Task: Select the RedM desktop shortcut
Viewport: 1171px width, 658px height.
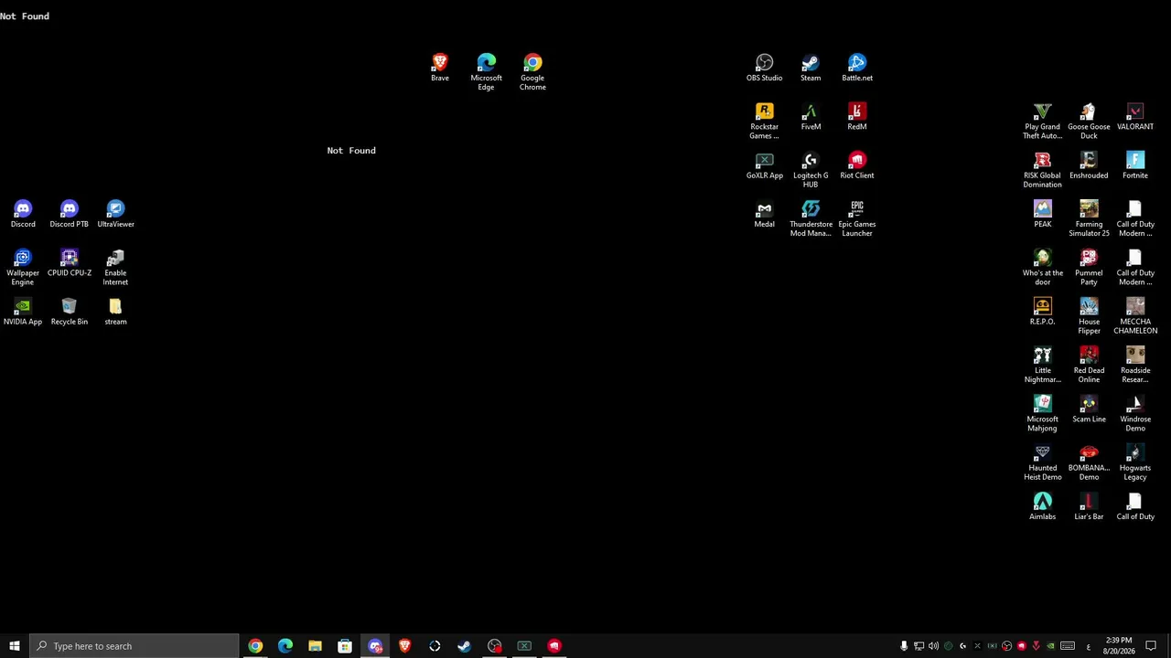Action: click(857, 116)
